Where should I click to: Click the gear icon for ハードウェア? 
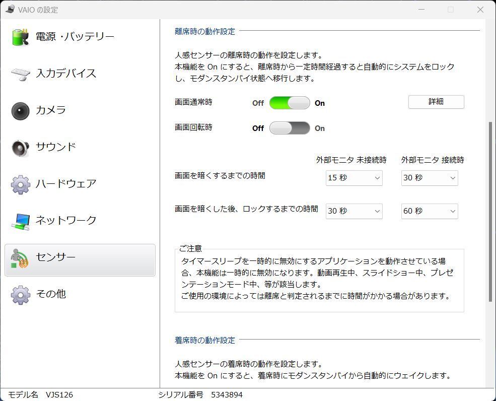[x=21, y=184]
